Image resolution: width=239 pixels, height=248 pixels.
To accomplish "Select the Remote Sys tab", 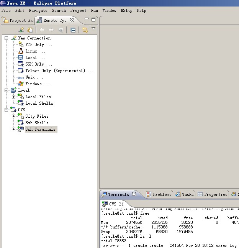I will 55,20.
